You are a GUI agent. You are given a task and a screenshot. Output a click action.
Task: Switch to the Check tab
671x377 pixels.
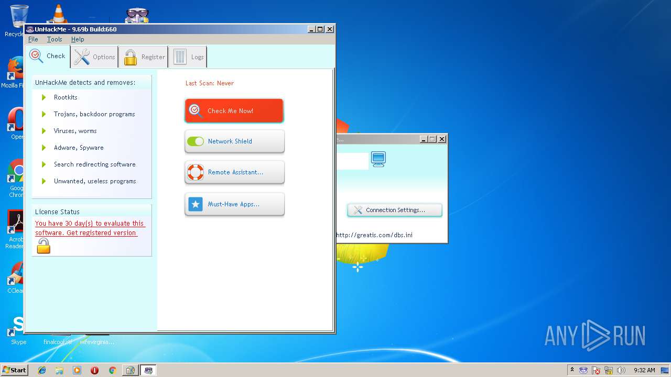point(48,57)
